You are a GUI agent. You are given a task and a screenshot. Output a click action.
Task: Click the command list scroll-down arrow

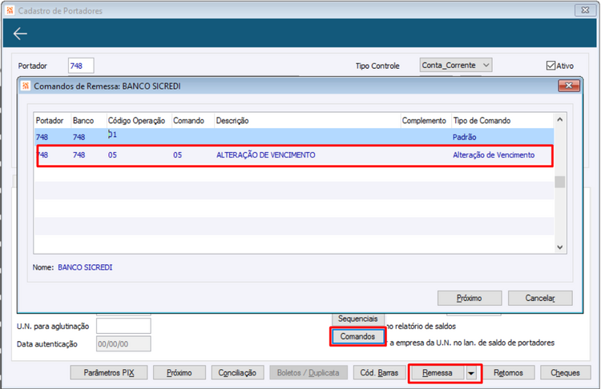[559, 247]
